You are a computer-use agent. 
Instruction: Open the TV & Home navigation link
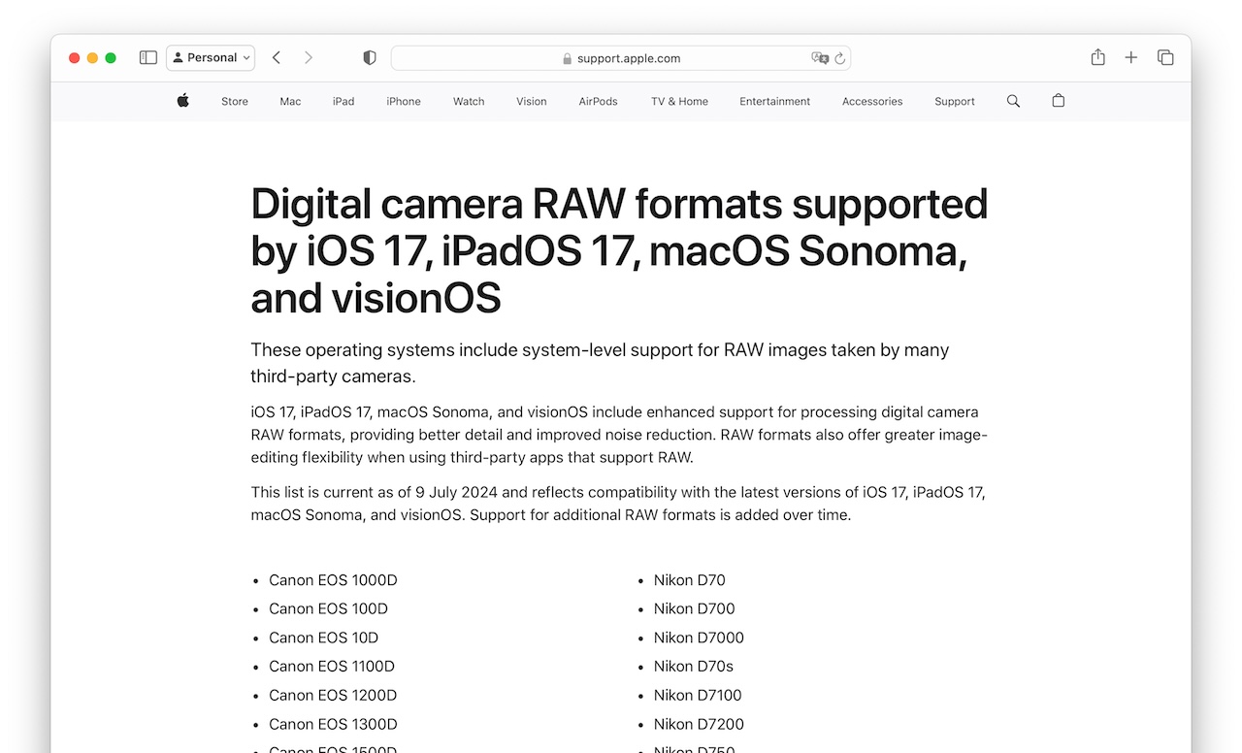click(x=679, y=101)
